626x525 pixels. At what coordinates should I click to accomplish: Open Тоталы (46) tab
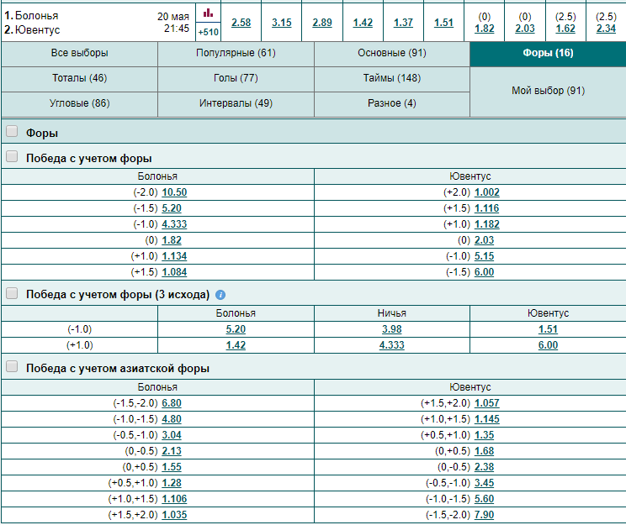point(79,78)
